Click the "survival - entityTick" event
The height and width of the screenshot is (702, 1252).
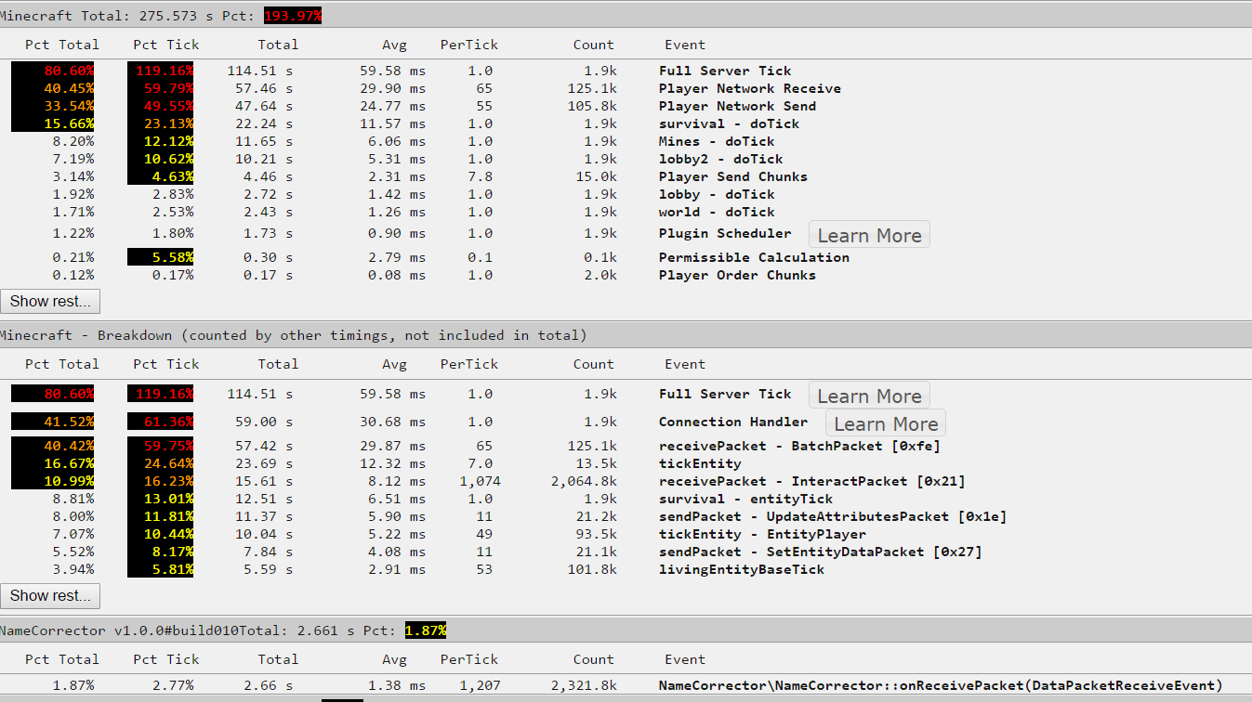click(x=745, y=499)
